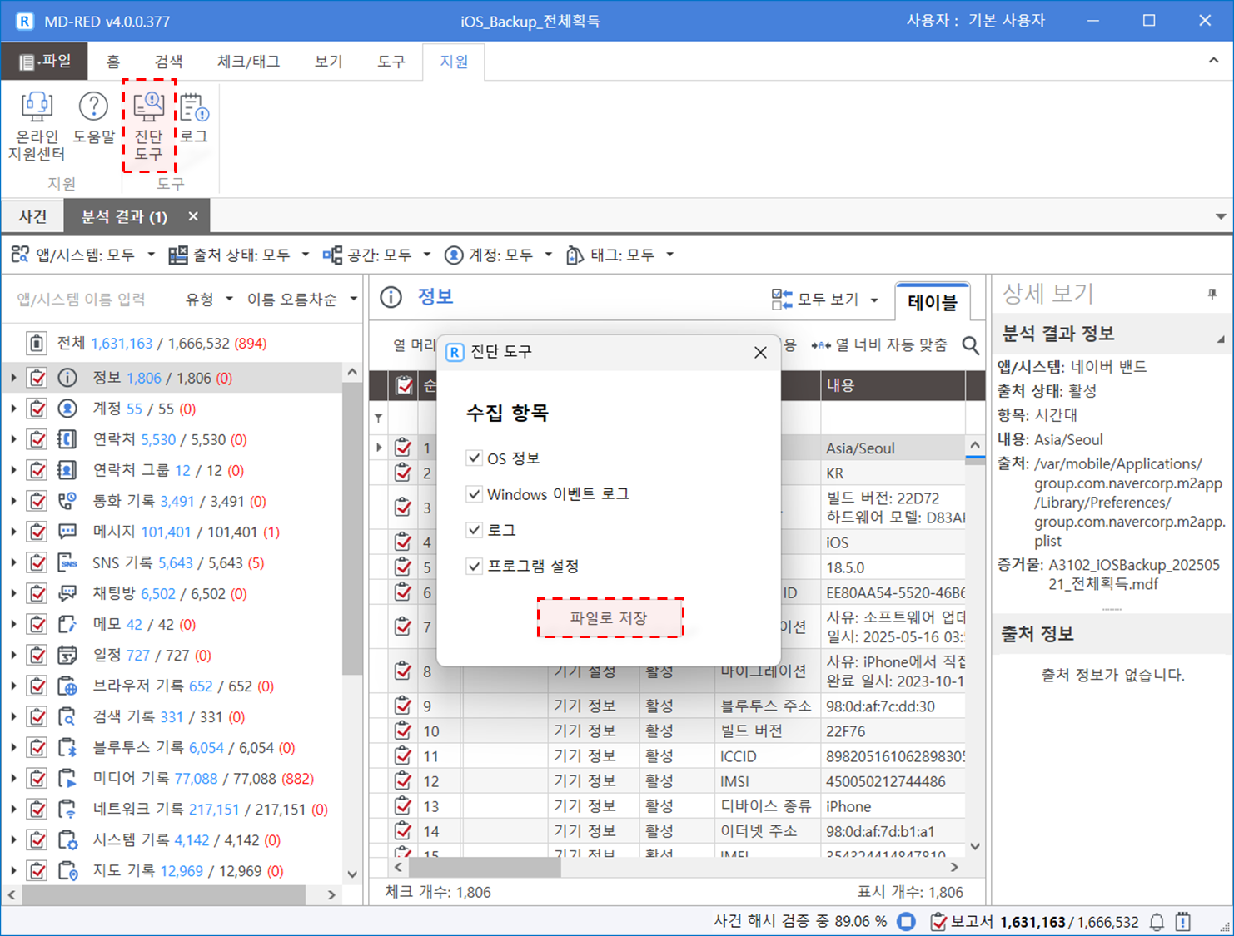1234x936 pixels.
Task: Toggle the Windows 이벤트 로그 checkbox
Action: click(x=475, y=494)
